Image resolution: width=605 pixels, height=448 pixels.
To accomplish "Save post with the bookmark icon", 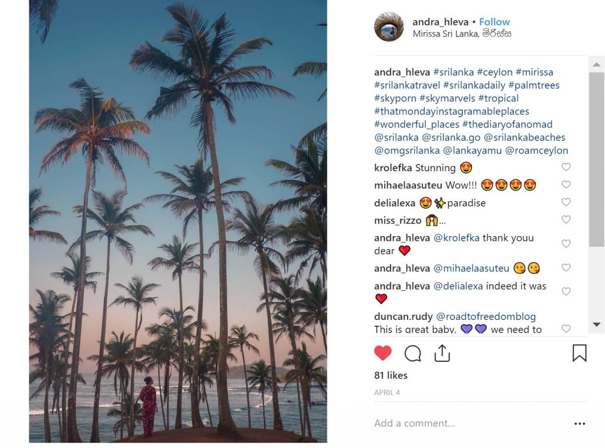I will [579, 353].
